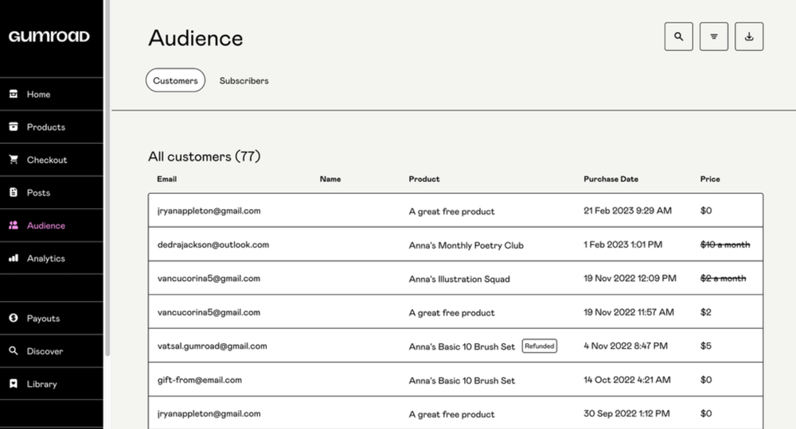
Task: Select the Audience sidebar label
Action: (x=45, y=226)
